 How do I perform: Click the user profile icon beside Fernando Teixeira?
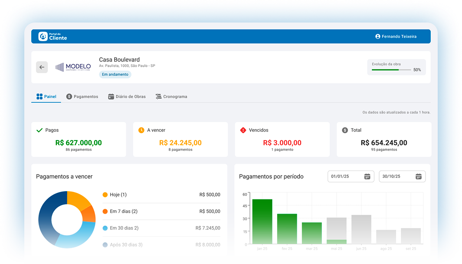[x=377, y=36]
